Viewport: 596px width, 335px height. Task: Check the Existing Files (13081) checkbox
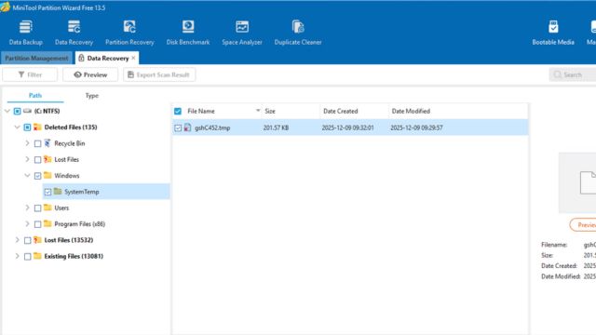27,257
